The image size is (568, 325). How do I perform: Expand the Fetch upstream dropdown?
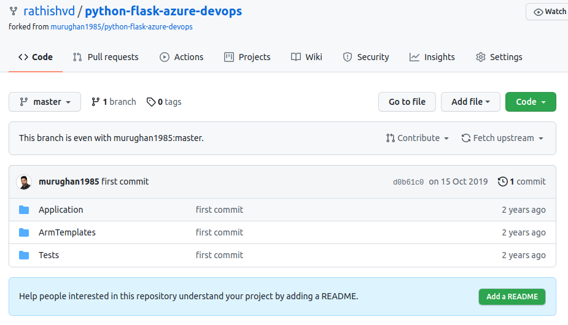502,138
